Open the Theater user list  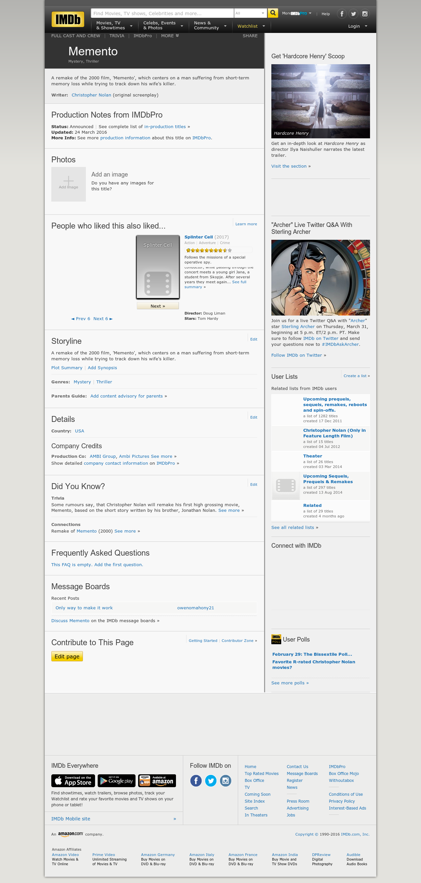tap(312, 456)
